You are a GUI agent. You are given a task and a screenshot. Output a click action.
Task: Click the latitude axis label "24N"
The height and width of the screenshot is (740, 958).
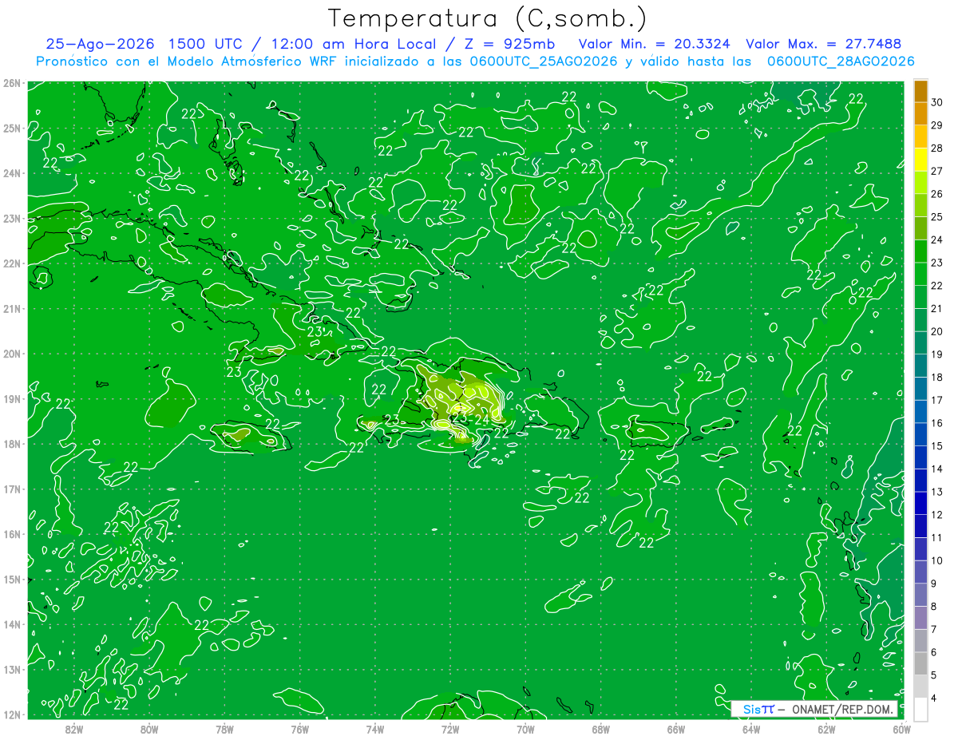pos(12,173)
